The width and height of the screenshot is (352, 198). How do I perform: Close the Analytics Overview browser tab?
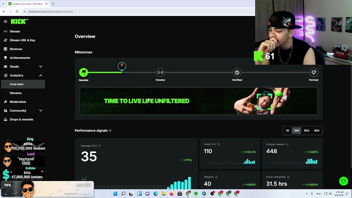46,4
